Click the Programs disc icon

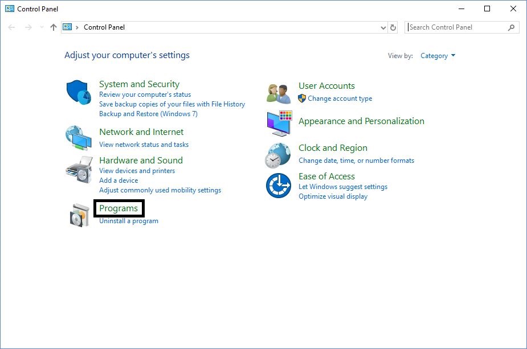(x=78, y=213)
